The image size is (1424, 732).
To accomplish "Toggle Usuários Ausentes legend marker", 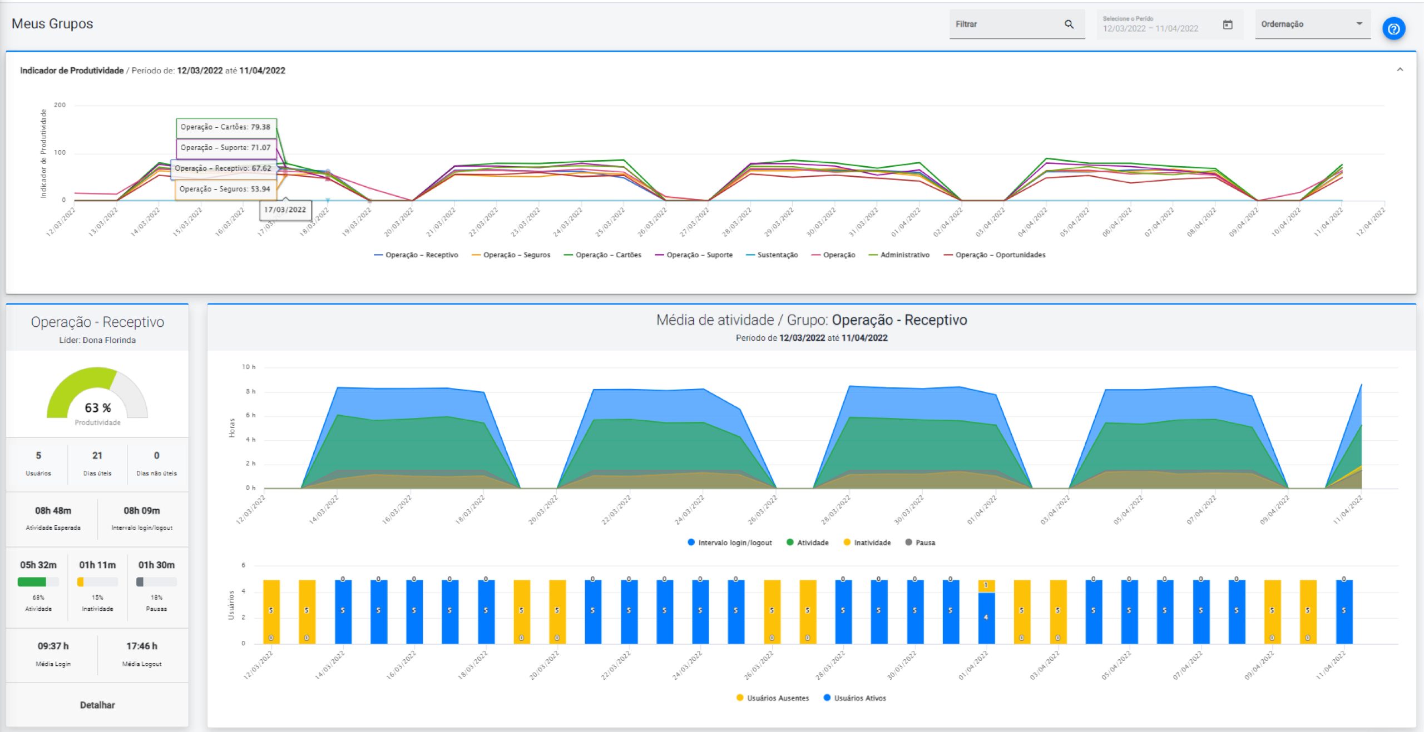I will [x=740, y=698].
